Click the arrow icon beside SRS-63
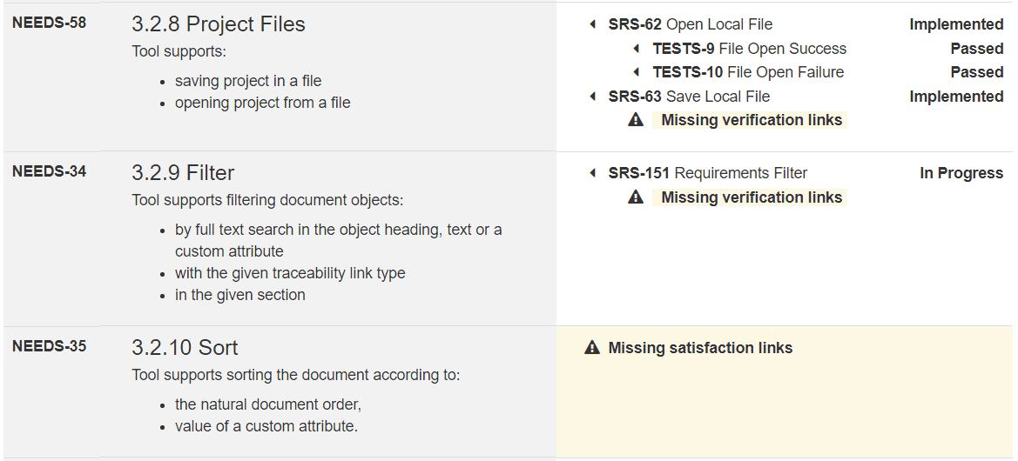1018x461 pixels. pos(593,97)
